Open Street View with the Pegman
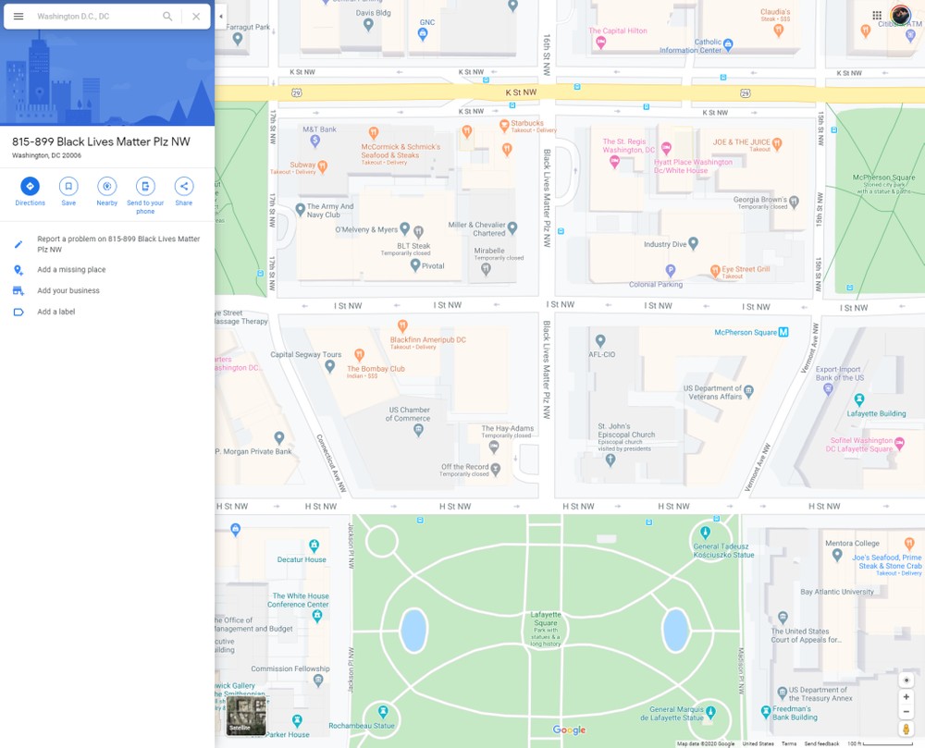The height and width of the screenshot is (748, 925). (906, 730)
